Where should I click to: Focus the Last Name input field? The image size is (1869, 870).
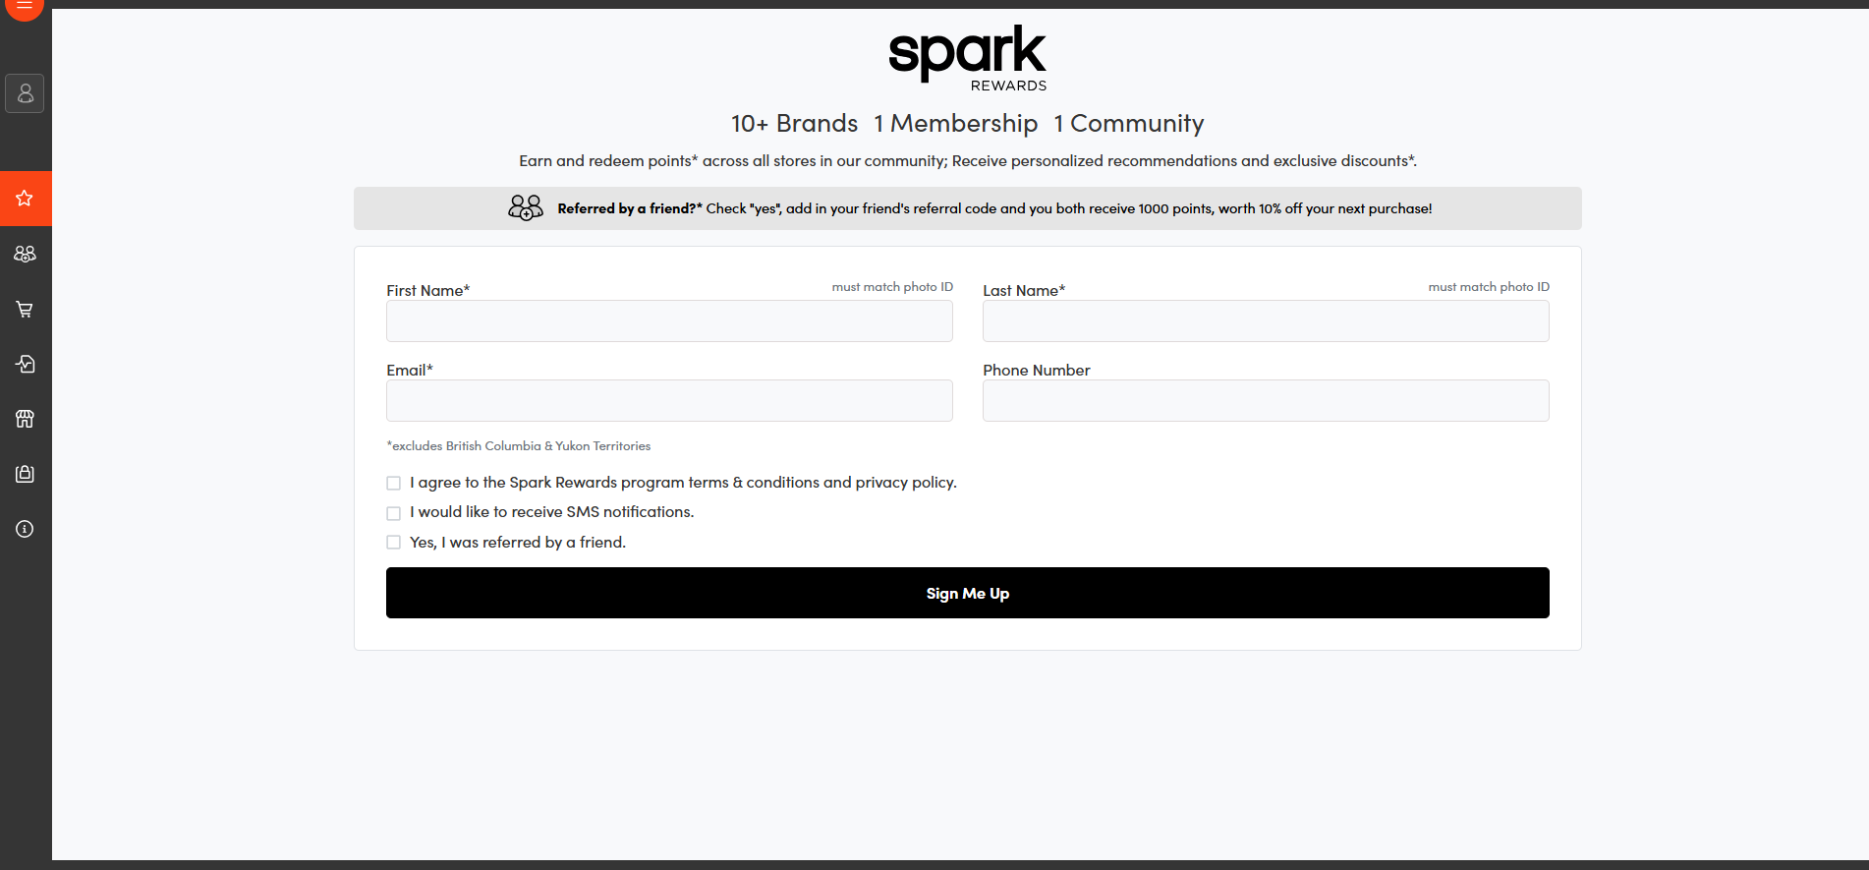point(1266,321)
